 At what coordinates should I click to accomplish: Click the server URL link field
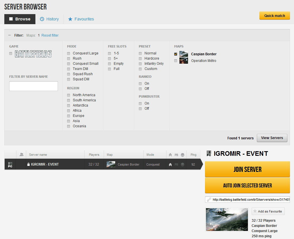[x=248, y=200]
